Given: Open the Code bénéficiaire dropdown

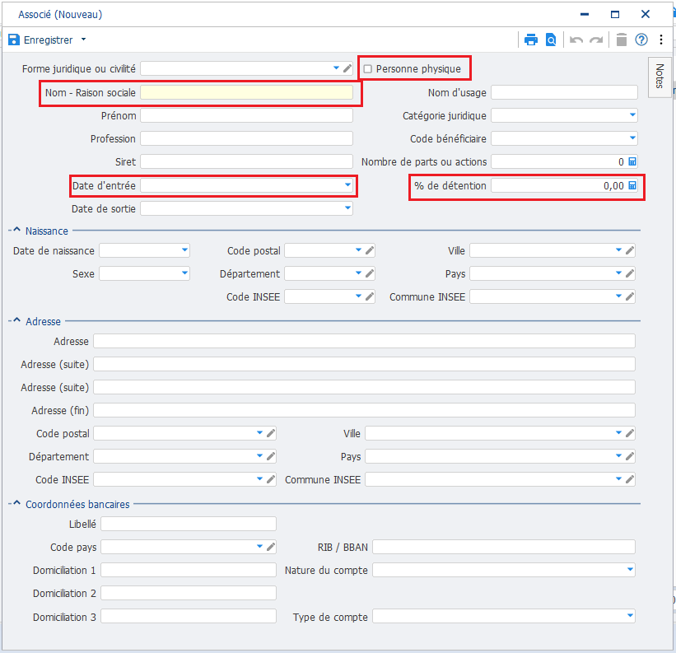Looking at the screenshot, I should (x=632, y=138).
